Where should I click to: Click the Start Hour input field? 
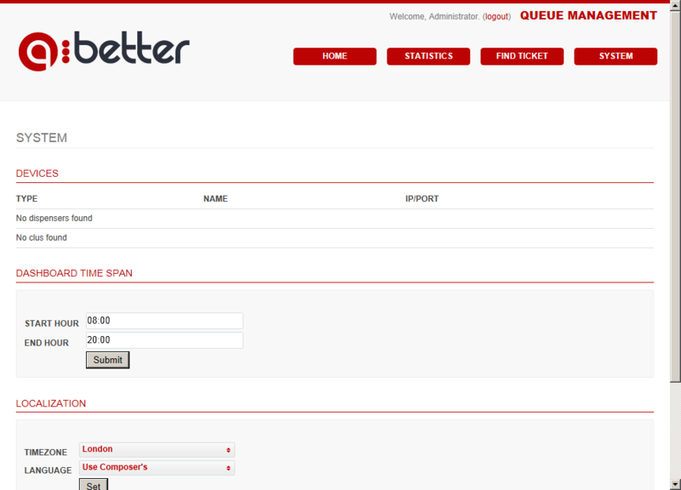pos(164,321)
